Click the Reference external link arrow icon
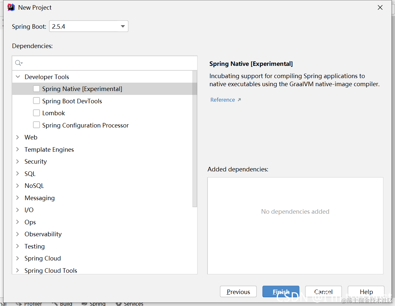This screenshot has width=395, height=306. pyautogui.click(x=239, y=100)
